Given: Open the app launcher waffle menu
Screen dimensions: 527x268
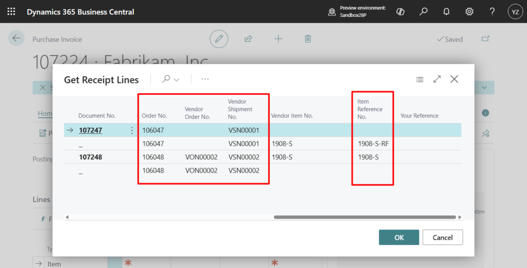Looking at the screenshot, I should pyautogui.click(x=11, y=11).
